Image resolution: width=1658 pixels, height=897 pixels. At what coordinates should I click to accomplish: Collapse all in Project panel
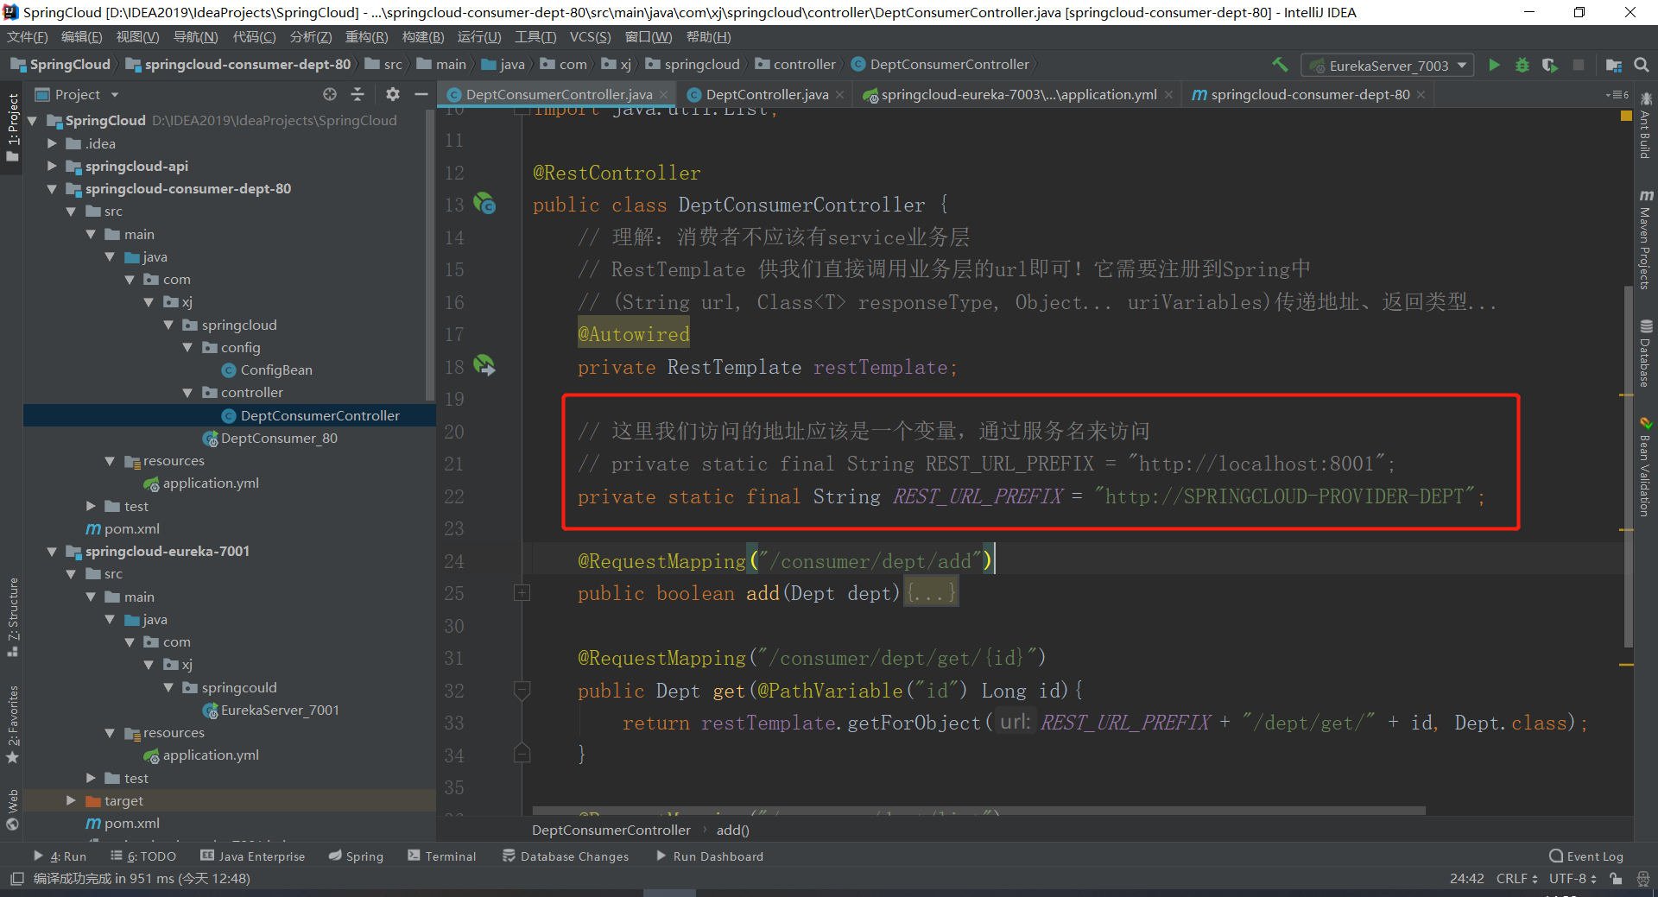coord(358,94)
